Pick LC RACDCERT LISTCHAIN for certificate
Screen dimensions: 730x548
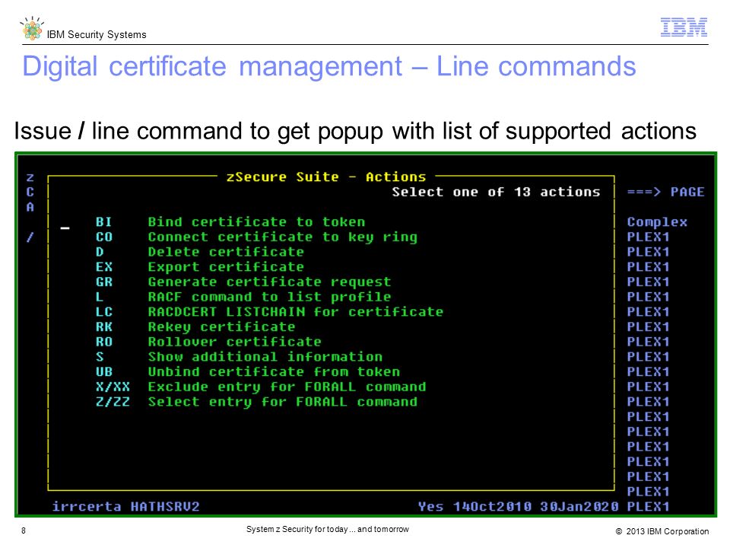click(x=269, y=311)
